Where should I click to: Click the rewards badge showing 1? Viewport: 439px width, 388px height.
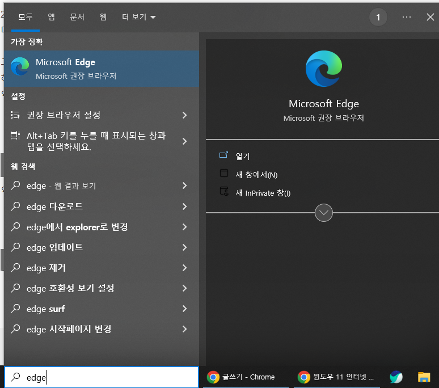point(378,18)
